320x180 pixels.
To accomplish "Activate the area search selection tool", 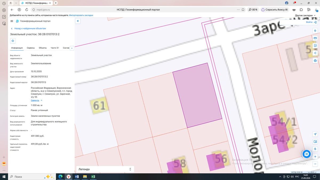I will coord(315,46).
